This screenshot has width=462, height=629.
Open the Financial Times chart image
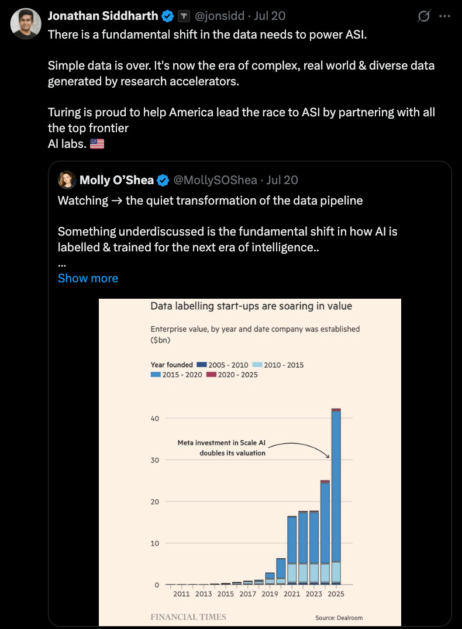pyautogui.click(x=250, y=462)
